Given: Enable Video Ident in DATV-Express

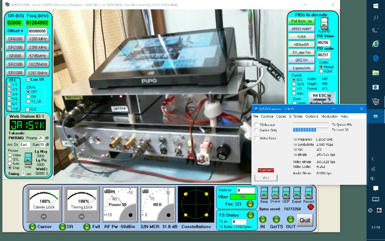Looking at the screenshot, I should point(257,138).
